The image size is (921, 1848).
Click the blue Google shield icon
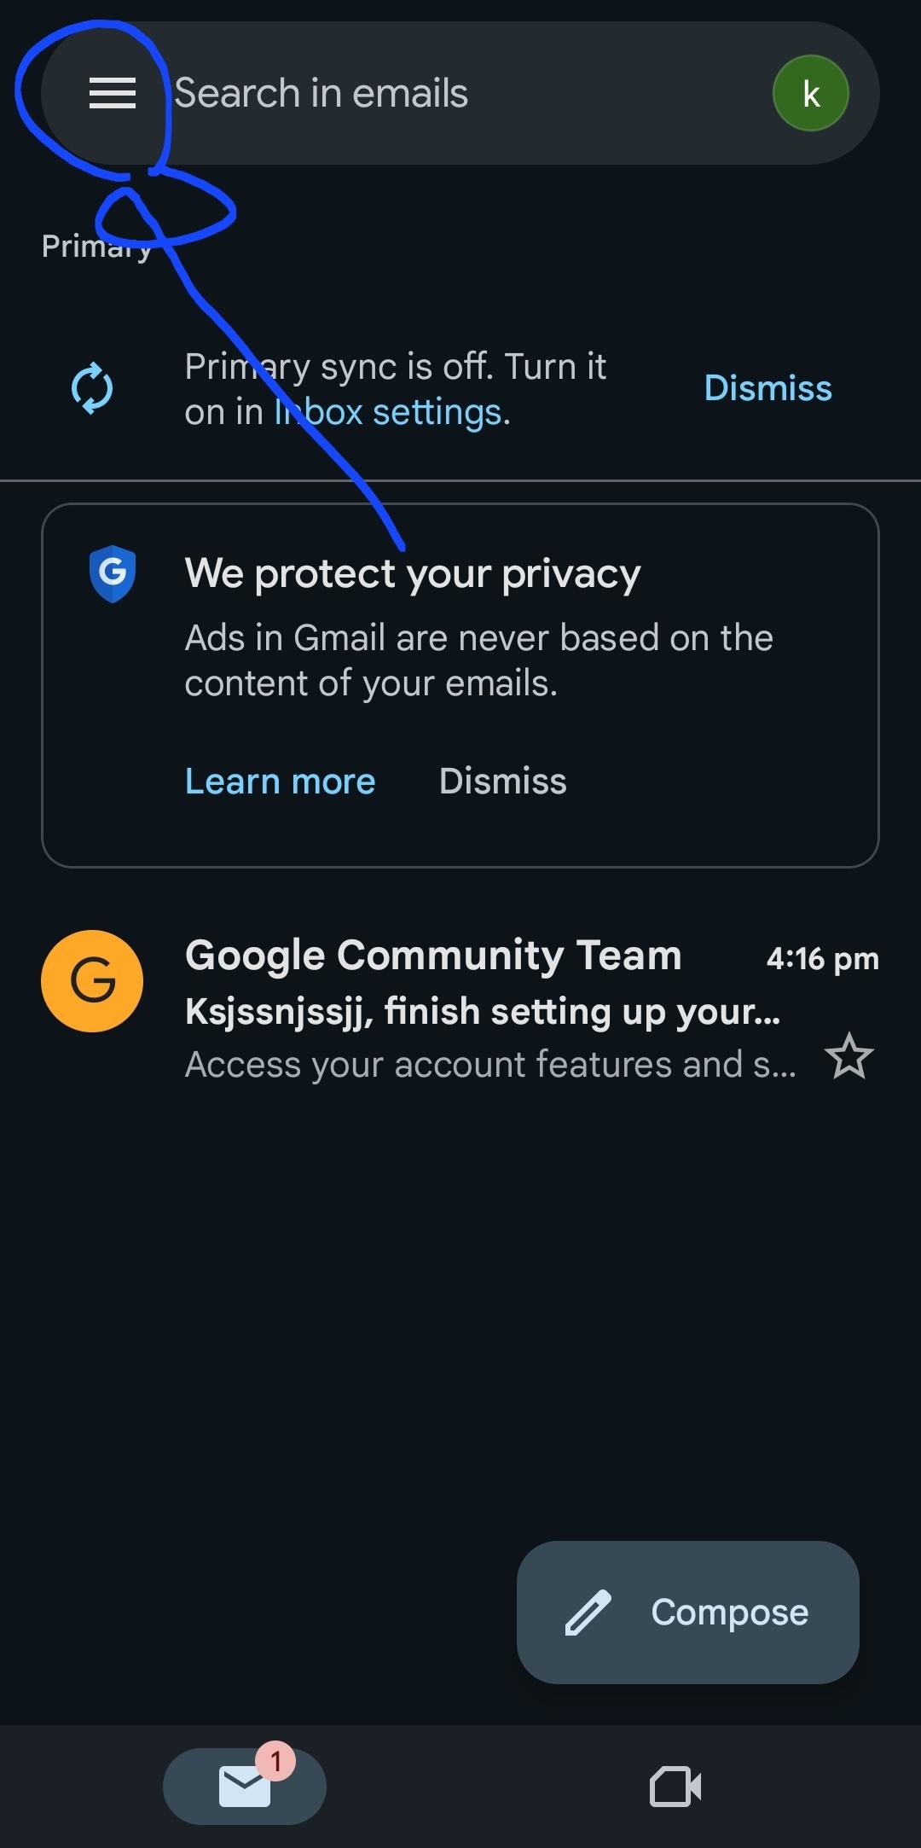coord(113,572)
